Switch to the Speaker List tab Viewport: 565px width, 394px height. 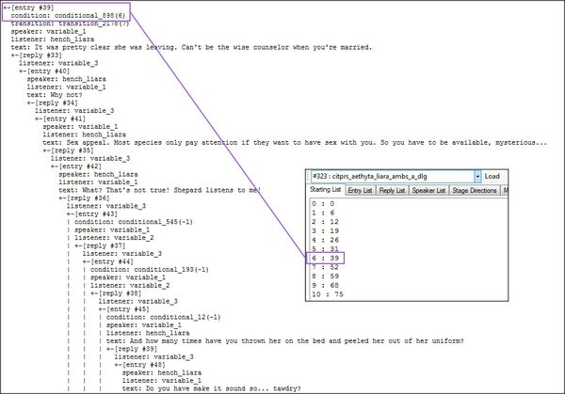(428, 190)
